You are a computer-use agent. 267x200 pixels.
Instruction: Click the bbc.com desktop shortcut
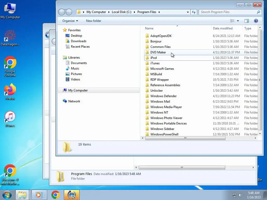[10, 175]
